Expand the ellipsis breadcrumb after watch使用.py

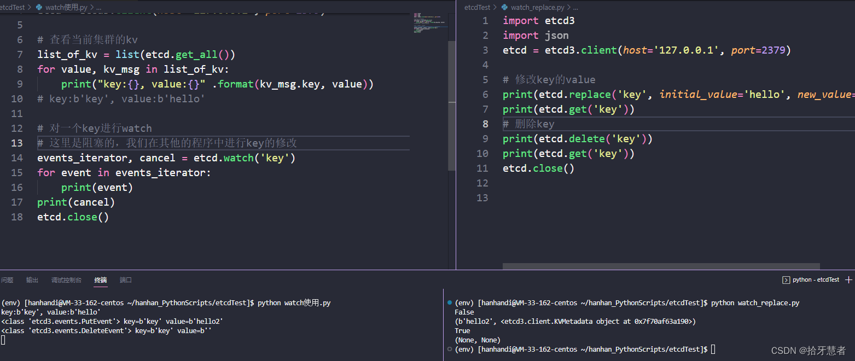[98, 8]
